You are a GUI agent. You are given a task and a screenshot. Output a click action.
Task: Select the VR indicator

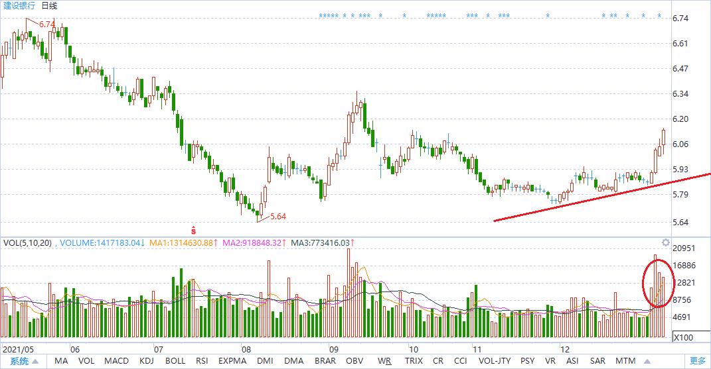click(x=550, y=361)
